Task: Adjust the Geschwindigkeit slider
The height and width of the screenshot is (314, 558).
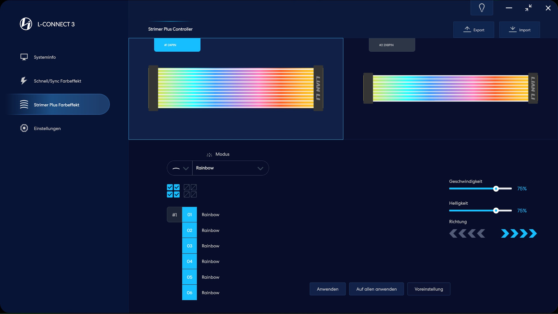Action: (x=480, y=189)
